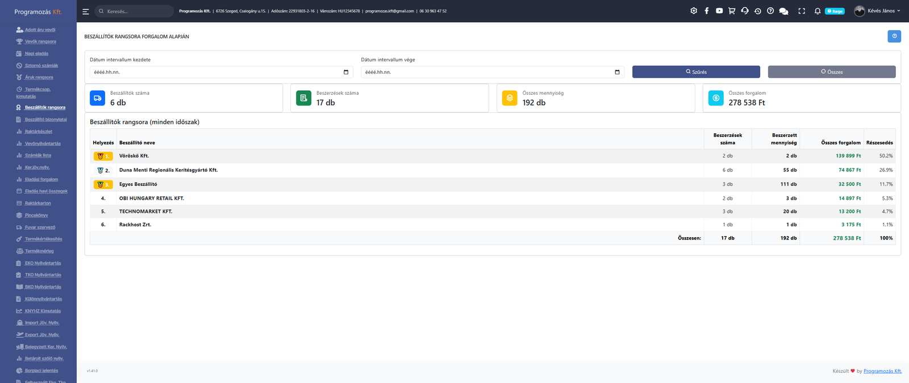Select the TECHNOMARKET KFT. row
909x383 pixels.
493,211
